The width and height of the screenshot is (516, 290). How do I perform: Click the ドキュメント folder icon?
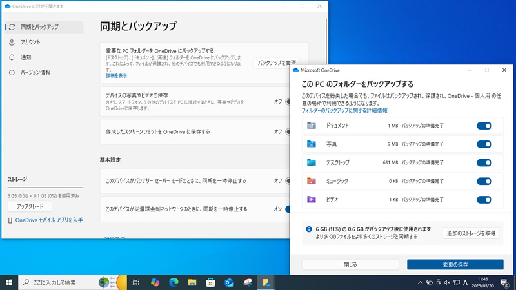[312, 125]
